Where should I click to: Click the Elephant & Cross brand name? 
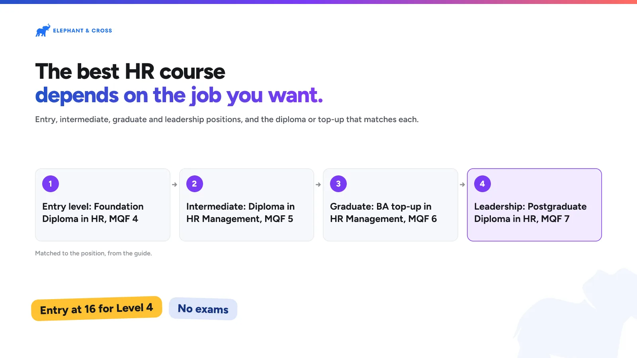pos(82,31)
